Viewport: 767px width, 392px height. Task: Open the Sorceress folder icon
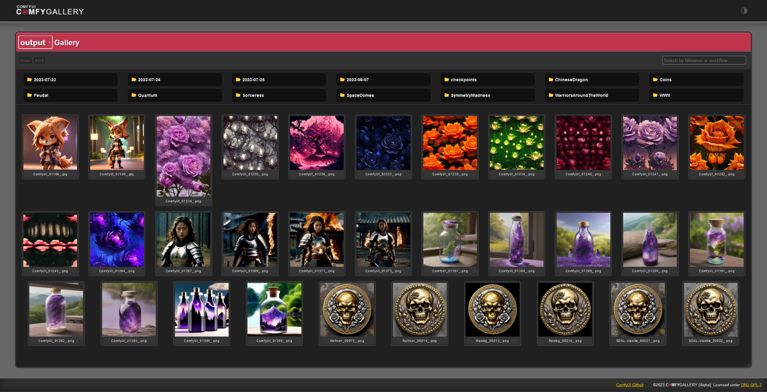(x=237, y=95)
